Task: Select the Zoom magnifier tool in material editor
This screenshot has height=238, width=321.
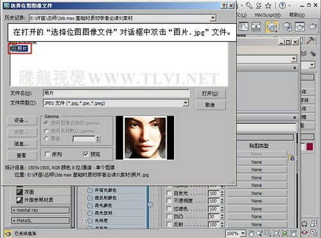Action: [x=260, y=233]
